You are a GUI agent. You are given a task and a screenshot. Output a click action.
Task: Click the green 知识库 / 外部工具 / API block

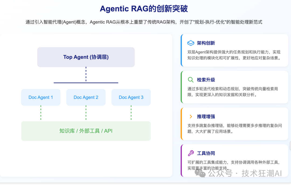click(86, 131)
